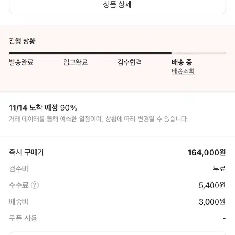Tap the 11/14 도착 예정 90% text

point(43,108)
